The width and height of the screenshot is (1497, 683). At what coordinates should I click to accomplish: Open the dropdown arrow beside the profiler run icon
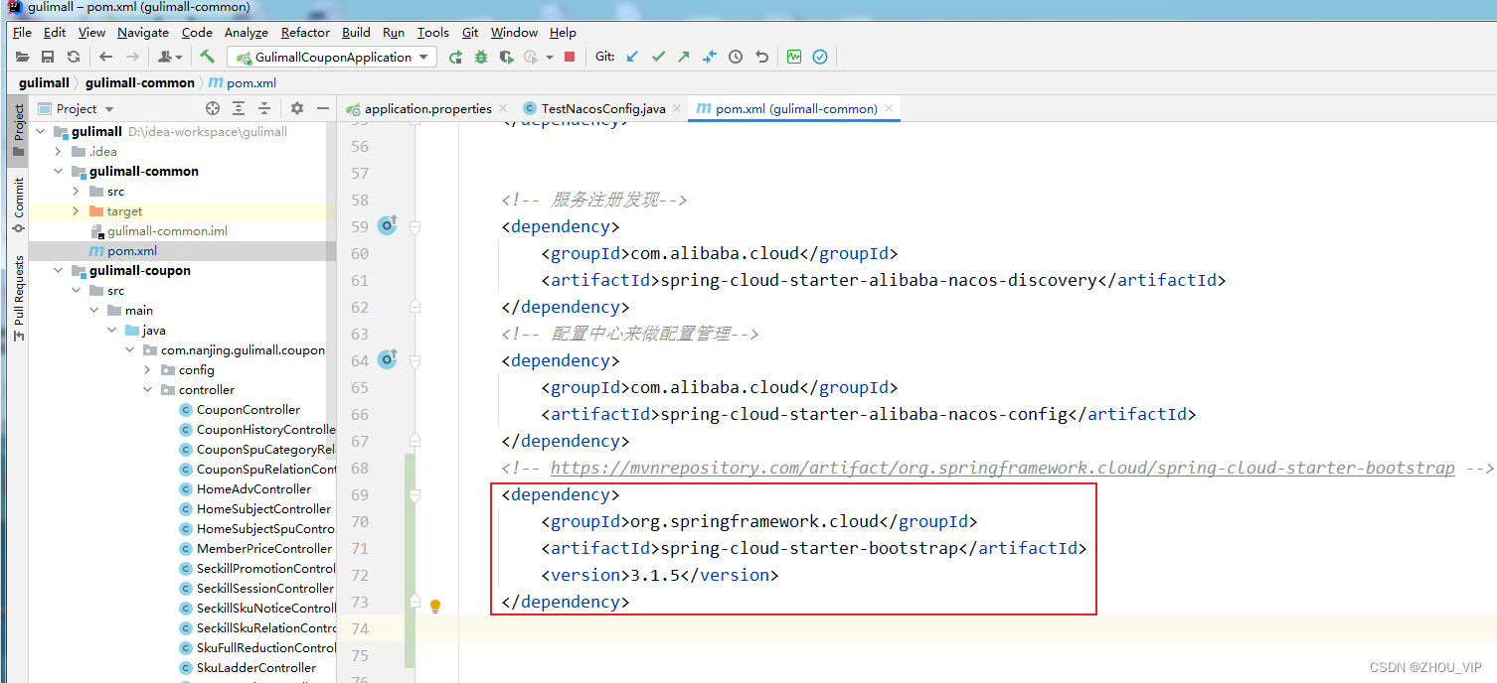tap(550, 58)
